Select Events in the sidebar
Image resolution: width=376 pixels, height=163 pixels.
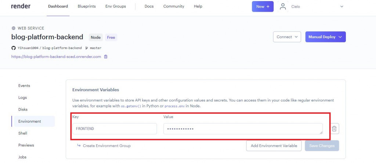pyautogui.click(x=24, y=86)
